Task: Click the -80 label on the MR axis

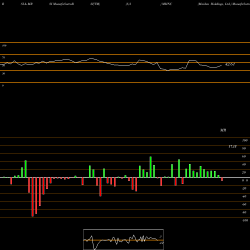Action: point(244,212)
